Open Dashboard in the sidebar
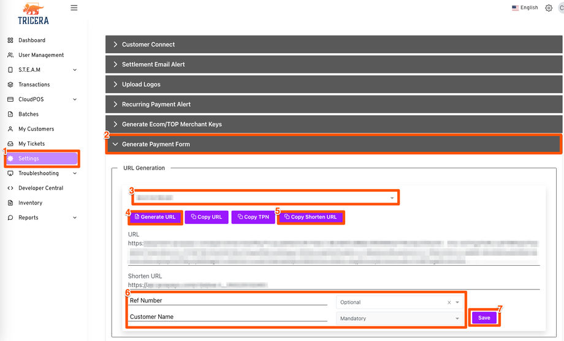 (32, 40)
